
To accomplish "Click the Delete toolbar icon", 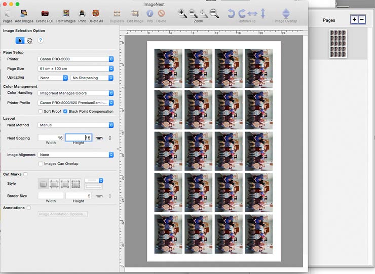I will [161, 16].
